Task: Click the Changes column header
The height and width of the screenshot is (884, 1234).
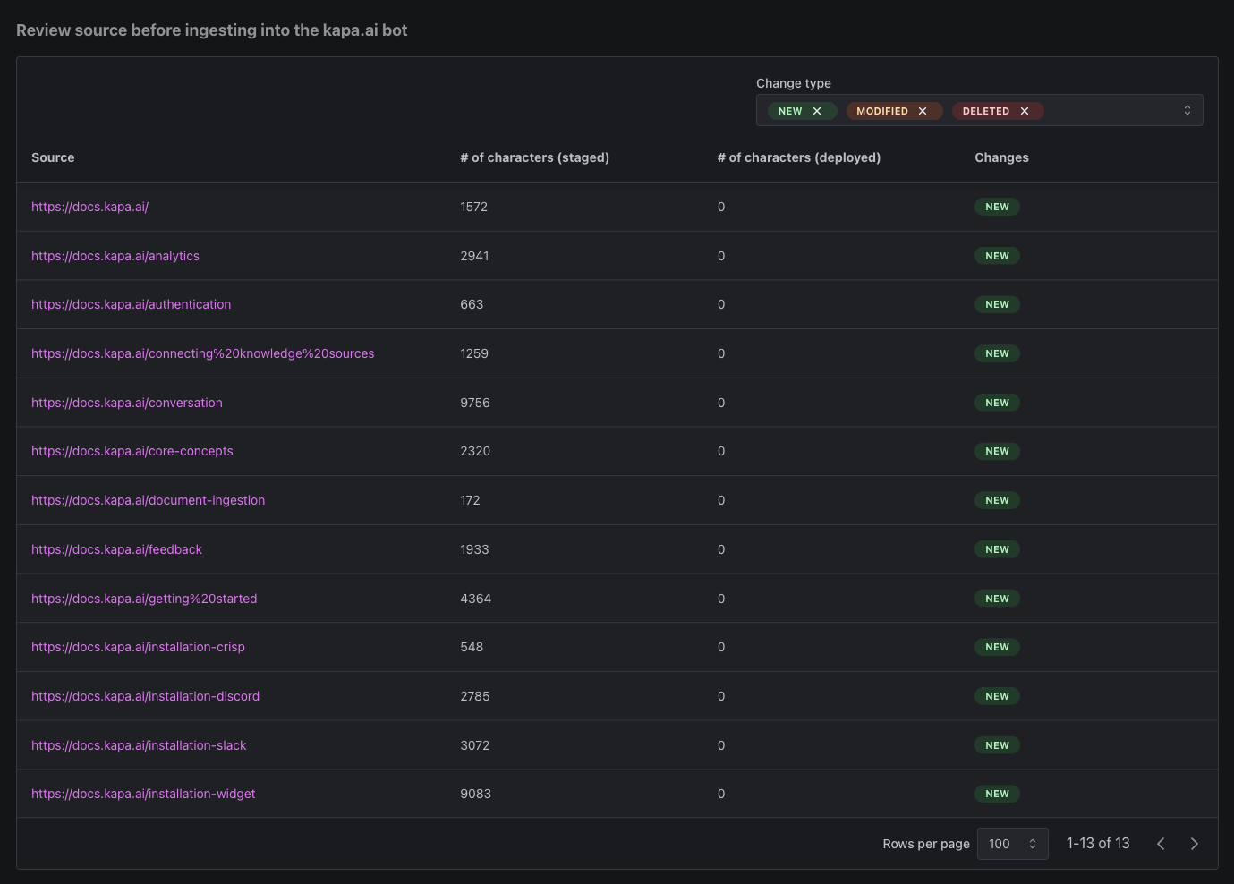Action: coord(1001,157)
